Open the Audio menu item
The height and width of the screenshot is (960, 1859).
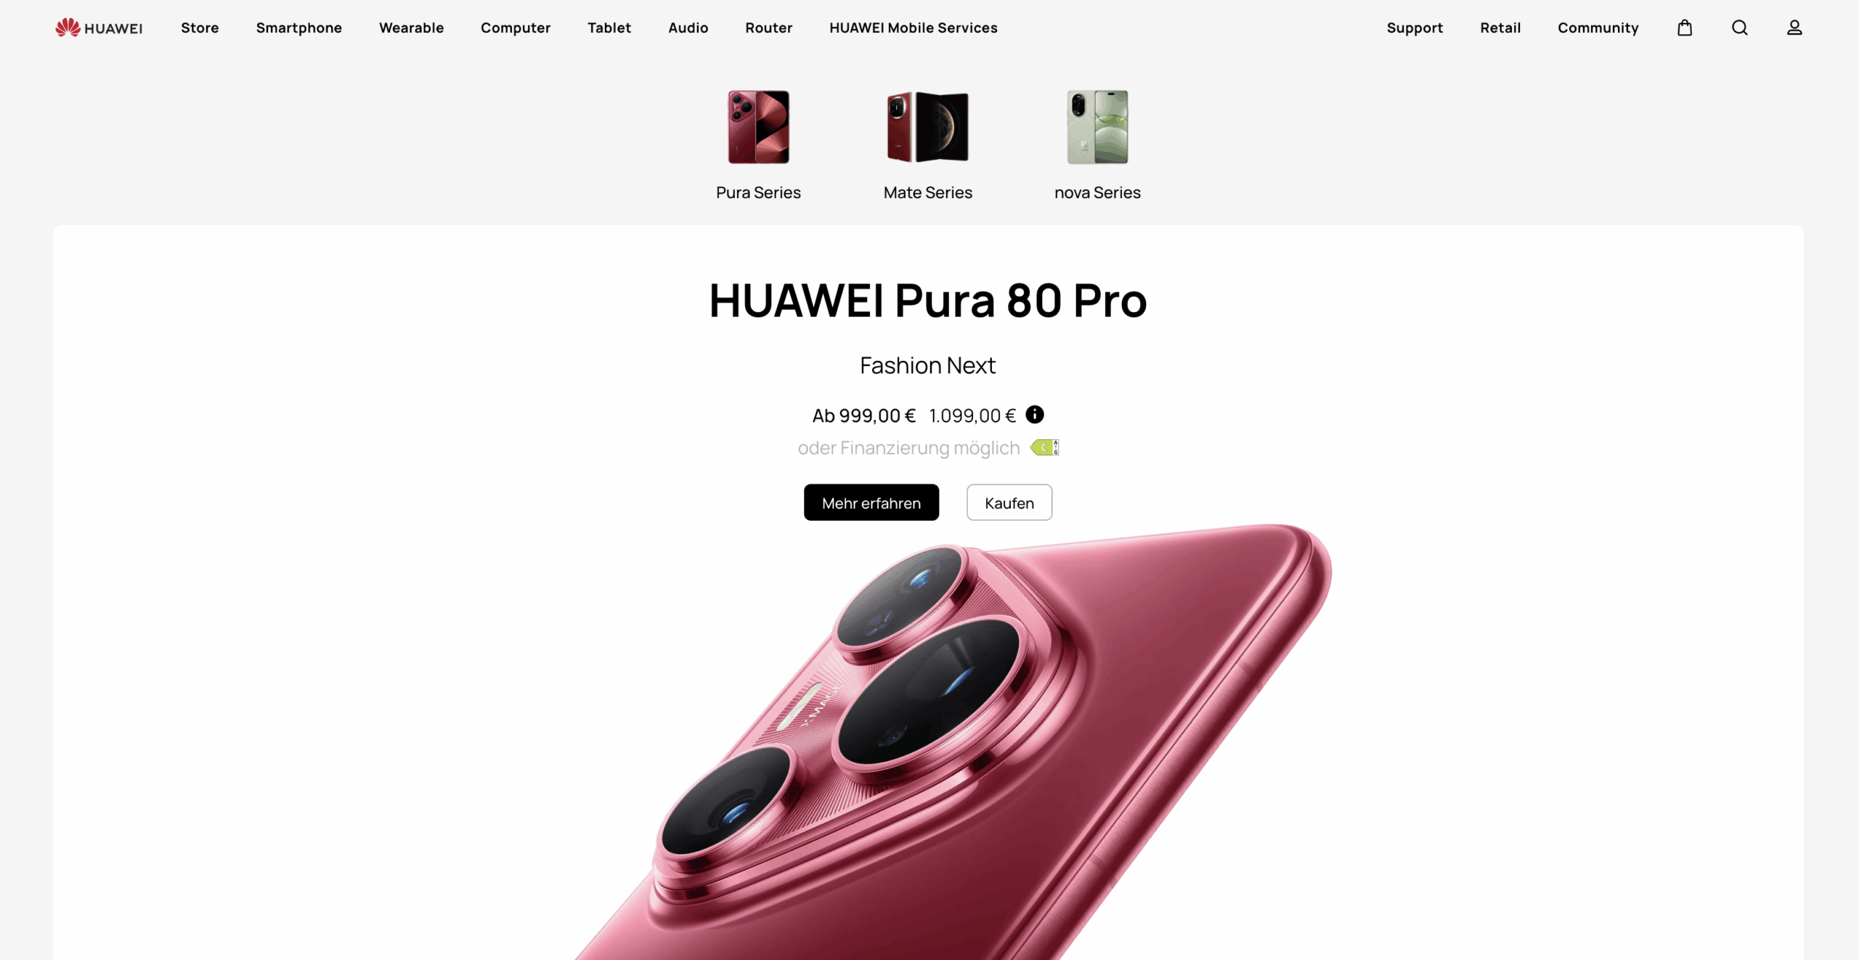tap(688, 28)
